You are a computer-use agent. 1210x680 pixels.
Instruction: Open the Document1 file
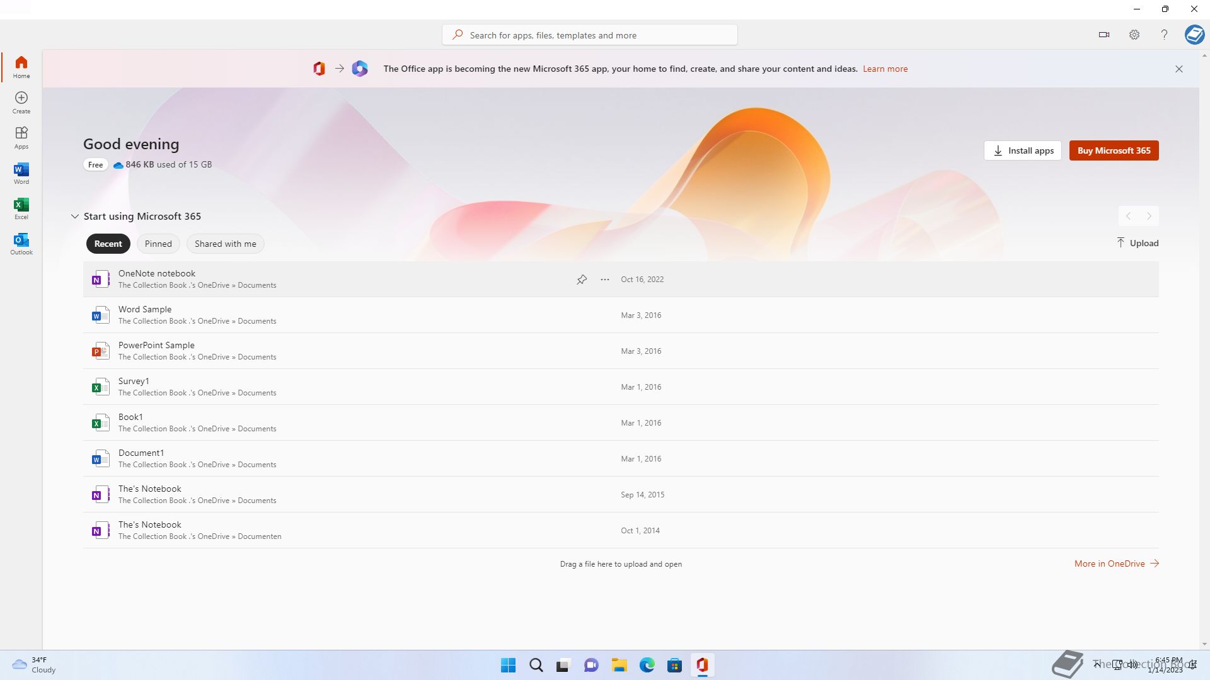(x=621, y=458)
